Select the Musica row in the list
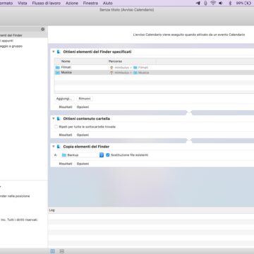254x254 pixels. (x=154, y=73)
